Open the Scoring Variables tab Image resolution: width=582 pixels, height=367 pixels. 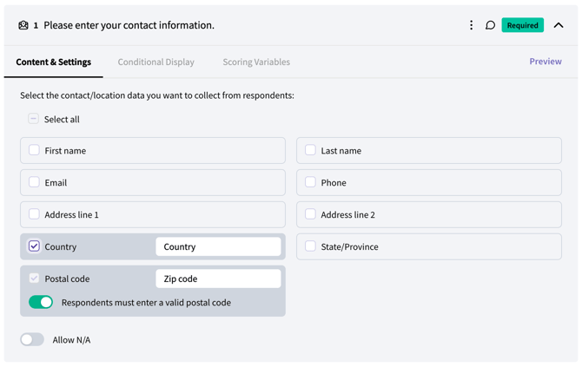pyautogui.click(x=256, y=62)
